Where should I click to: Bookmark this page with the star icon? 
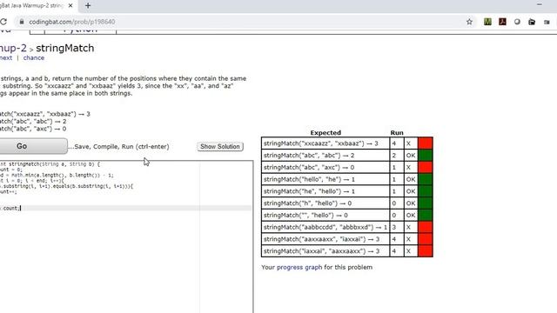tap(469, 22)
